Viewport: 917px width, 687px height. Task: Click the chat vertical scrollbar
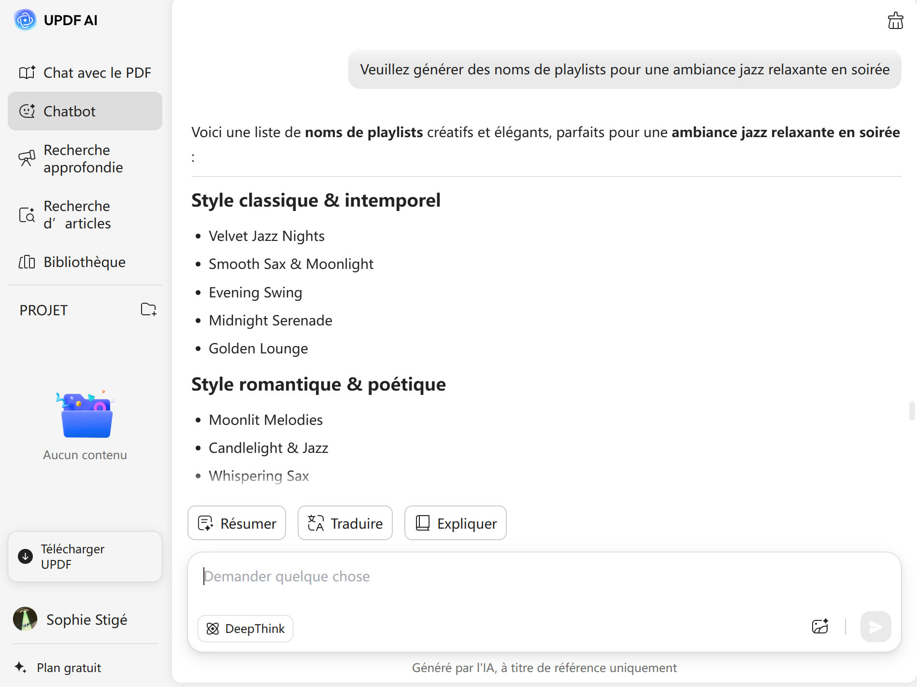click(x=911, y=410)
